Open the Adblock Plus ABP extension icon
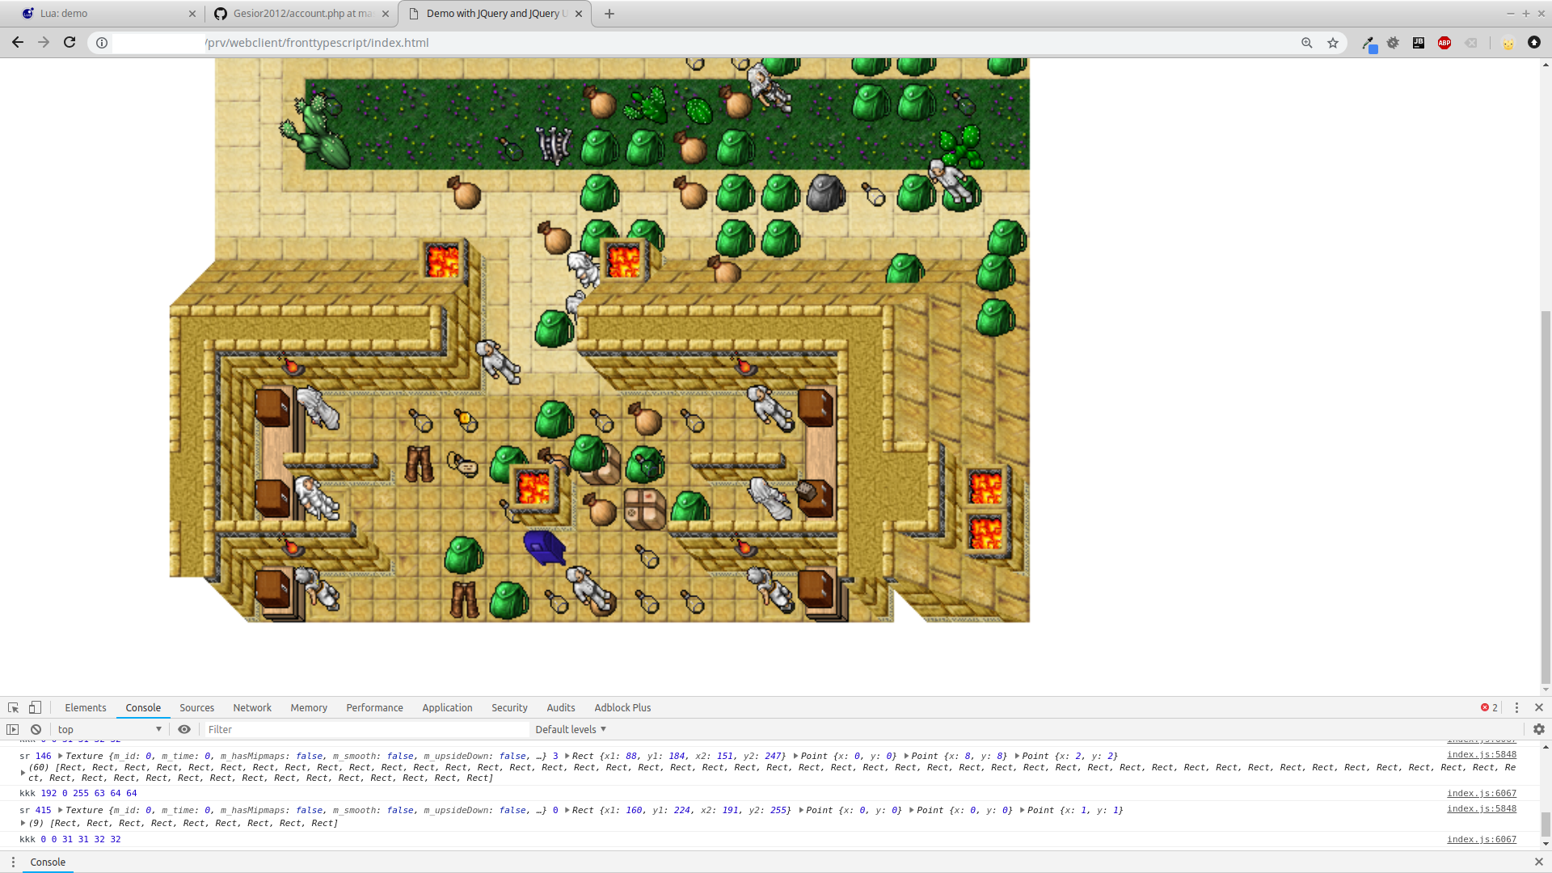This screenshot has height=873, width=1552. click(1444, 43)
